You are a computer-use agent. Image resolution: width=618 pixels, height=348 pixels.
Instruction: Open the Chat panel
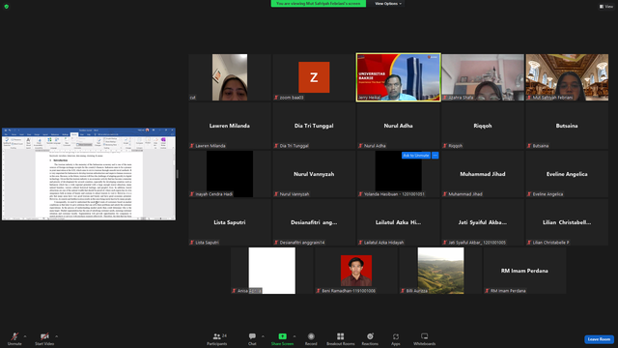pos(252,338)
